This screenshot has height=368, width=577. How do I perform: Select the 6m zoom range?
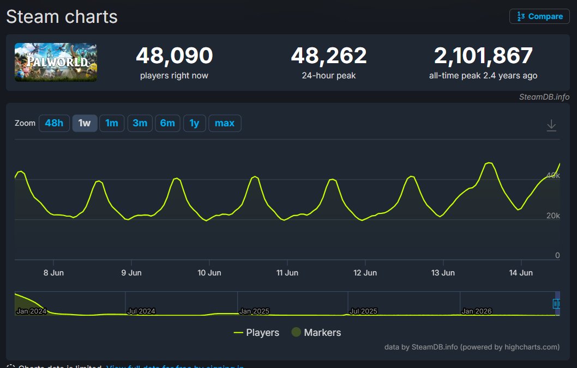pos(167,123)
